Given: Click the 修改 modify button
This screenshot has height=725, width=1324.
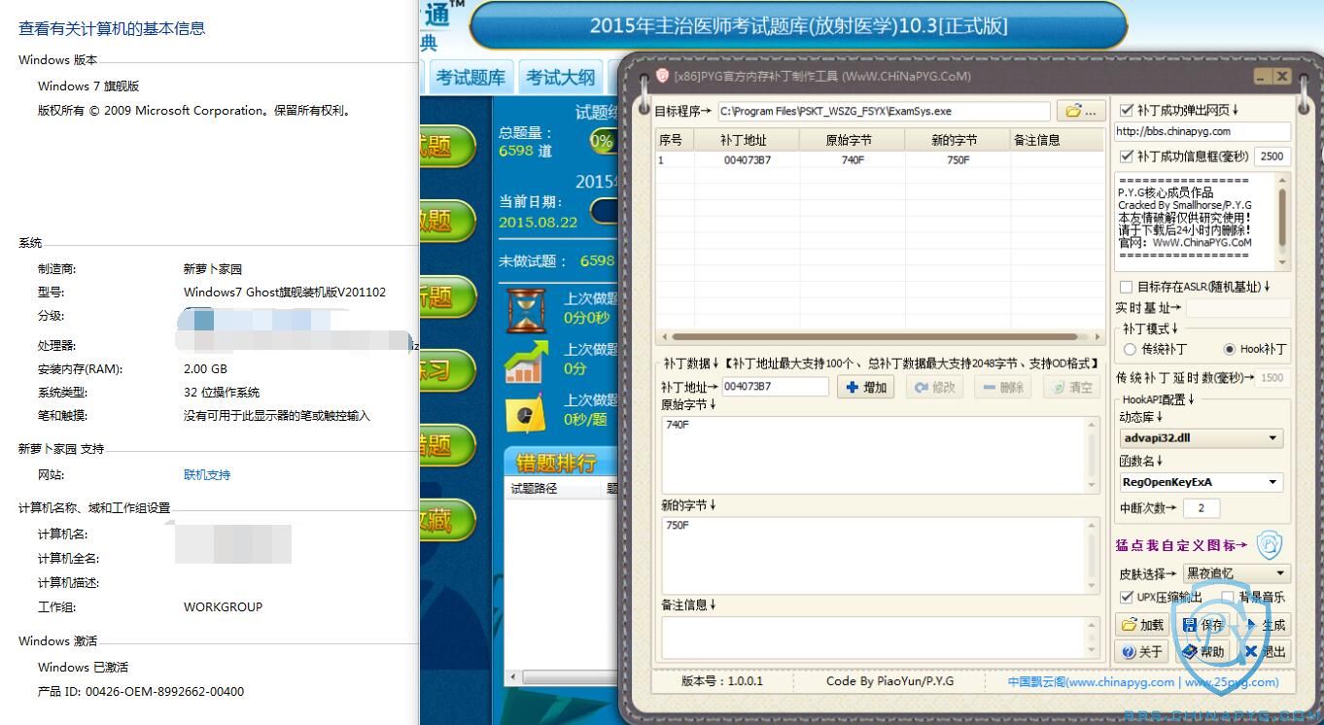Looking at the screenshot, I should pyautogui.click(x=935, y=387).
